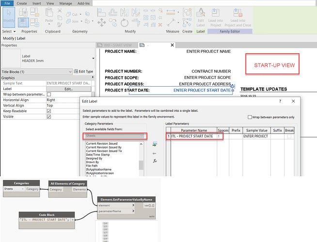Viewport: 317px width, 242px height.
Task: Open the Family Types dialog icon
Action: (x=34, y=22)
